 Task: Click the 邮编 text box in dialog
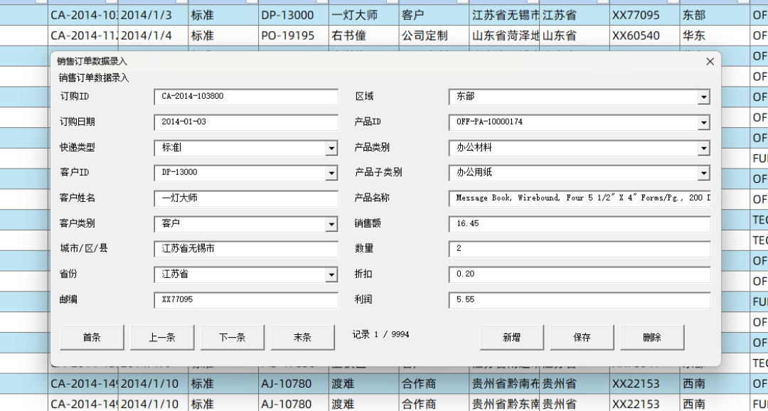246,300
